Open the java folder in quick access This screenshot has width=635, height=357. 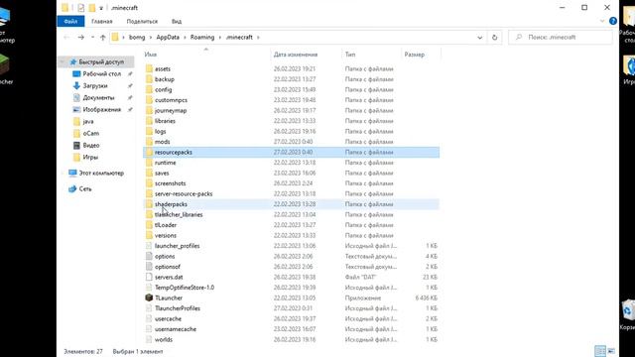click(x=88, y=121)
